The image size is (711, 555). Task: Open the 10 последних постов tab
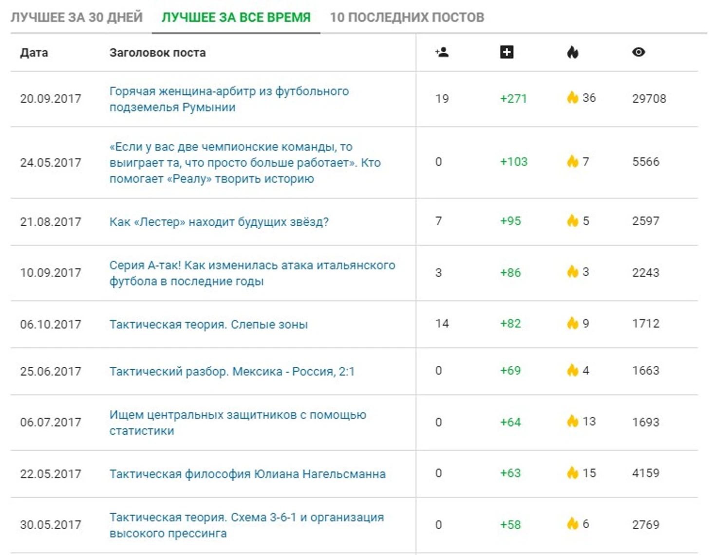pos(407,18)
